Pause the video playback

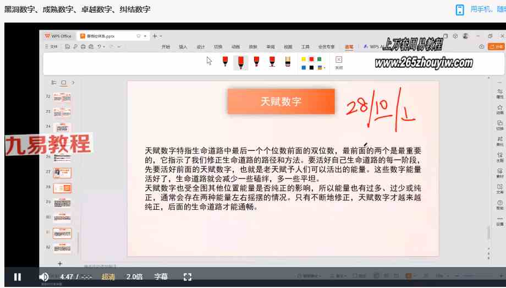[x=17, y=277]
